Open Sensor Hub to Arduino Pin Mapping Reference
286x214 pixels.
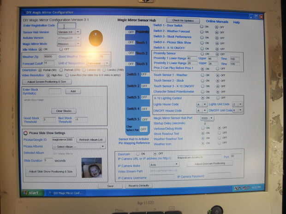134,141
